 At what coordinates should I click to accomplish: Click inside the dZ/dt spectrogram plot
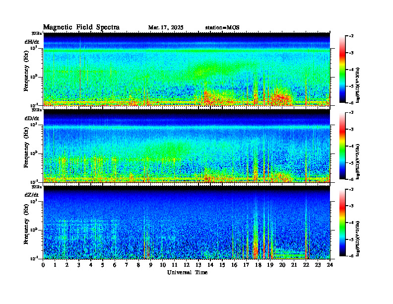coord(187,223)
